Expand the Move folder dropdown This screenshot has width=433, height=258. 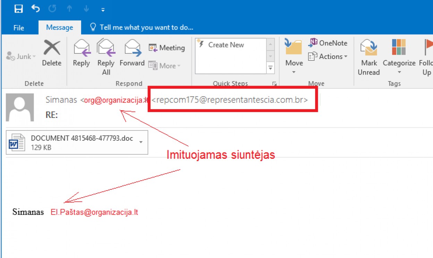click(x=294, y=72)
